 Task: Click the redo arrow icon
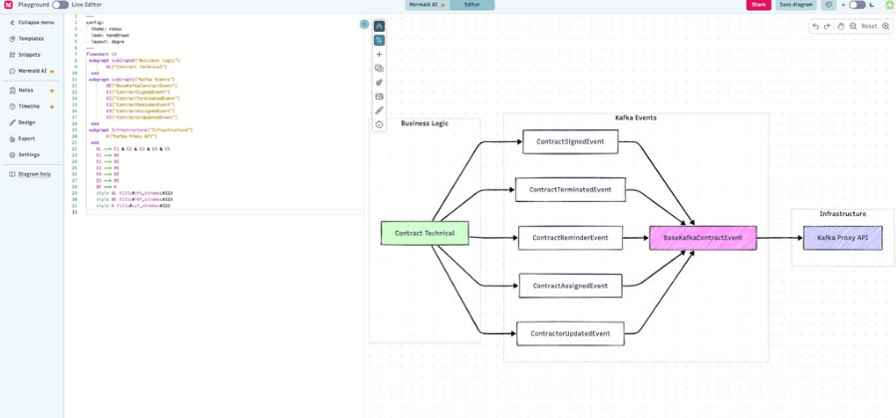[826, 26]
